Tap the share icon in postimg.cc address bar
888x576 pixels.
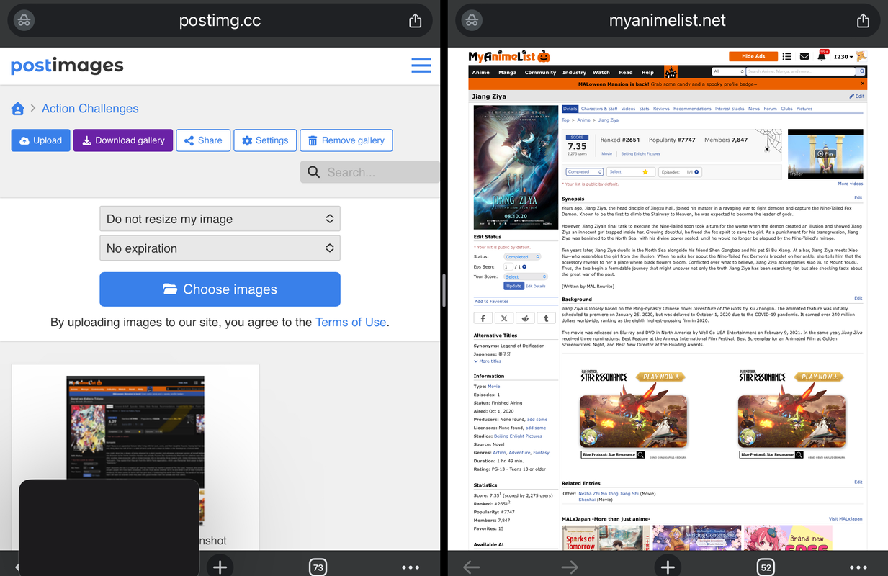tap(415, 21)
